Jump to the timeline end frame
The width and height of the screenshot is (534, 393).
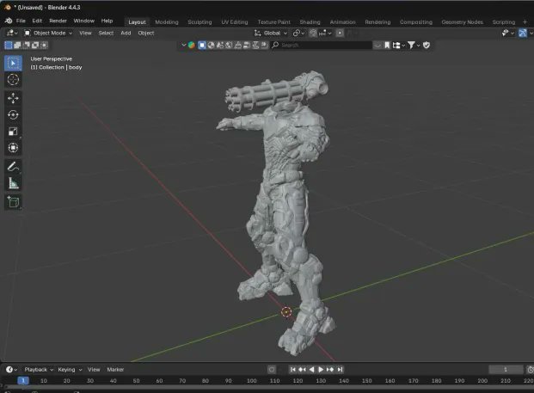(340, 370)
